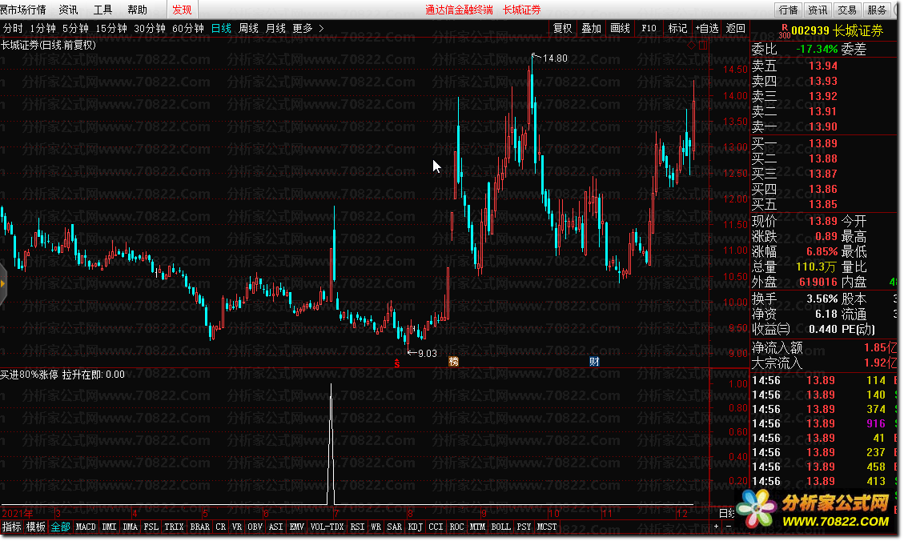The width and height of the screenshot is (904, 541).
Task: Apply the SAR indicator
Action: 394,527
